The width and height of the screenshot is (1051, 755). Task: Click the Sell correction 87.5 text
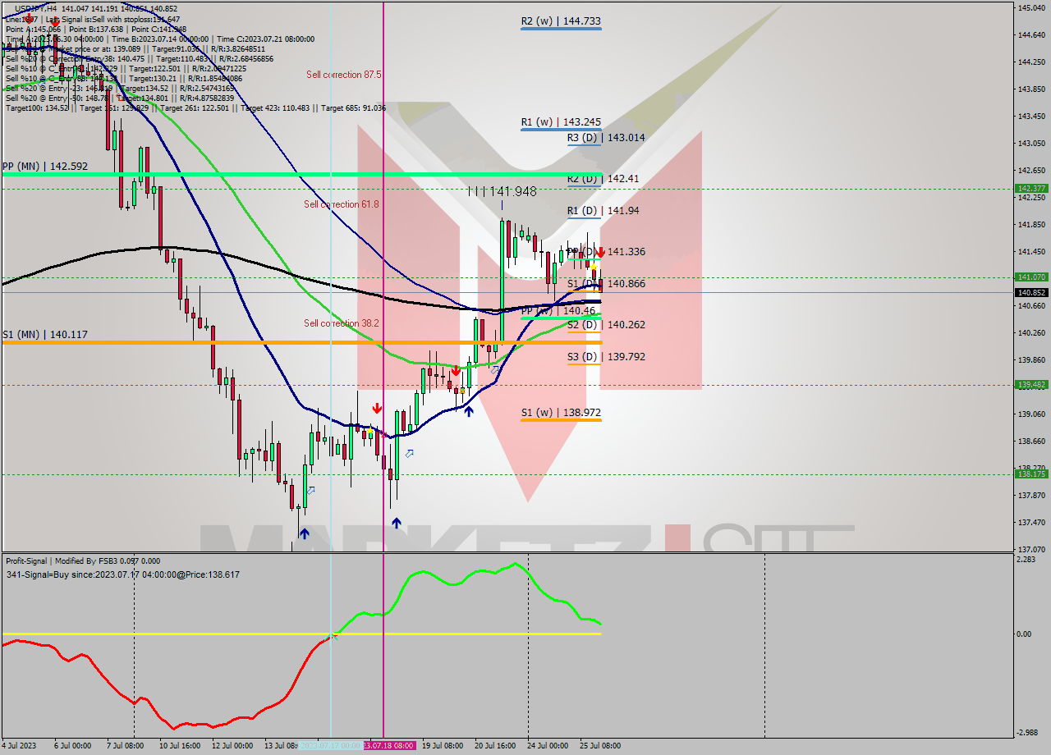344,75
